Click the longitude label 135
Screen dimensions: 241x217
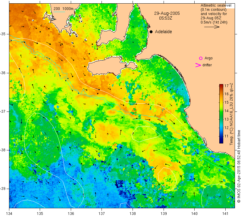coord(40,213)
